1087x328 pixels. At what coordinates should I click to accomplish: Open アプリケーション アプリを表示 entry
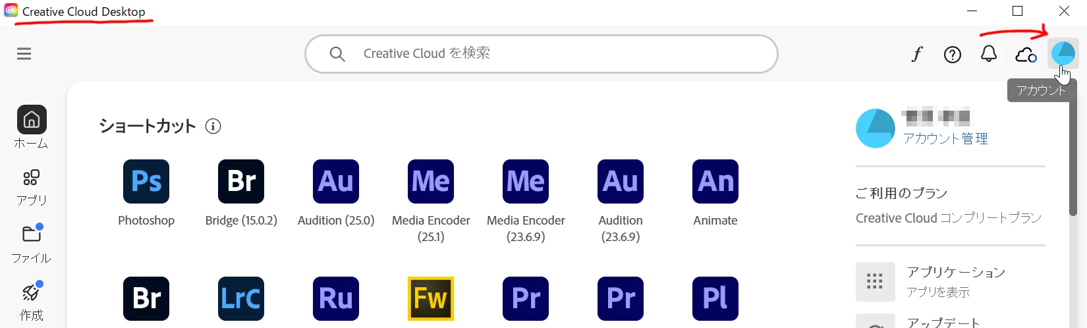[x=951, y=281]
